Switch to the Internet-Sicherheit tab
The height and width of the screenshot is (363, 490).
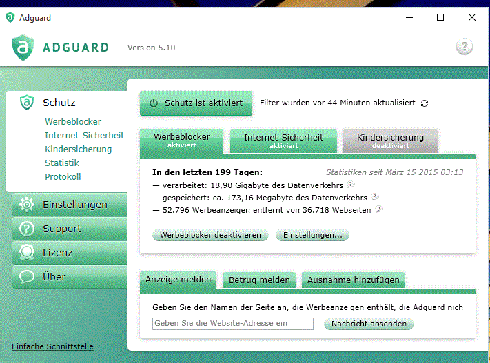283,141
